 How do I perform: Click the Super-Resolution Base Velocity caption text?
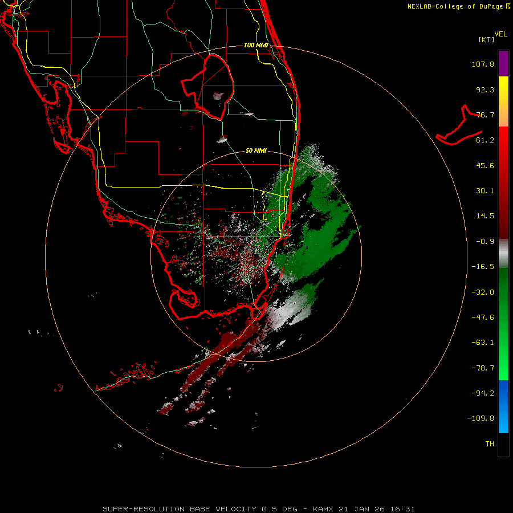(259, 509)
